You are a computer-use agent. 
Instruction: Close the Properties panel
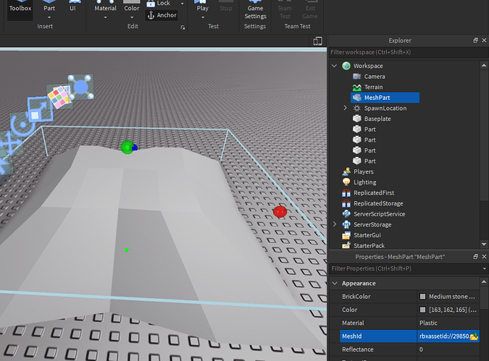click(x=484, y=256)
